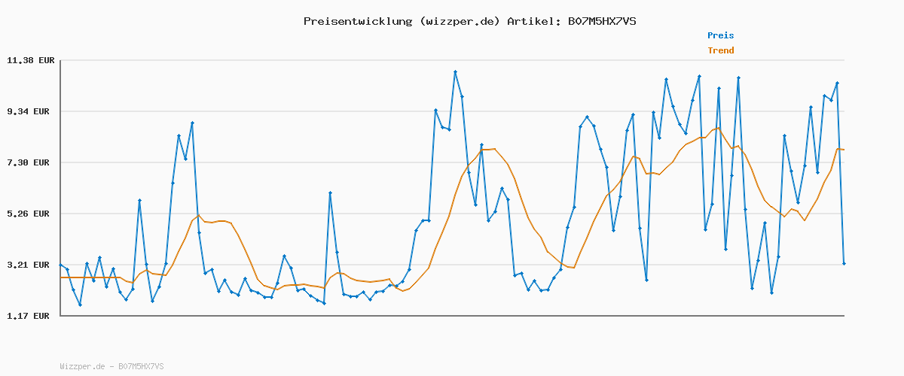Select the last data point of the price line

point(844,264)
